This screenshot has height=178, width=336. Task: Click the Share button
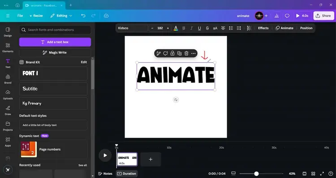(x=323, y=16)
